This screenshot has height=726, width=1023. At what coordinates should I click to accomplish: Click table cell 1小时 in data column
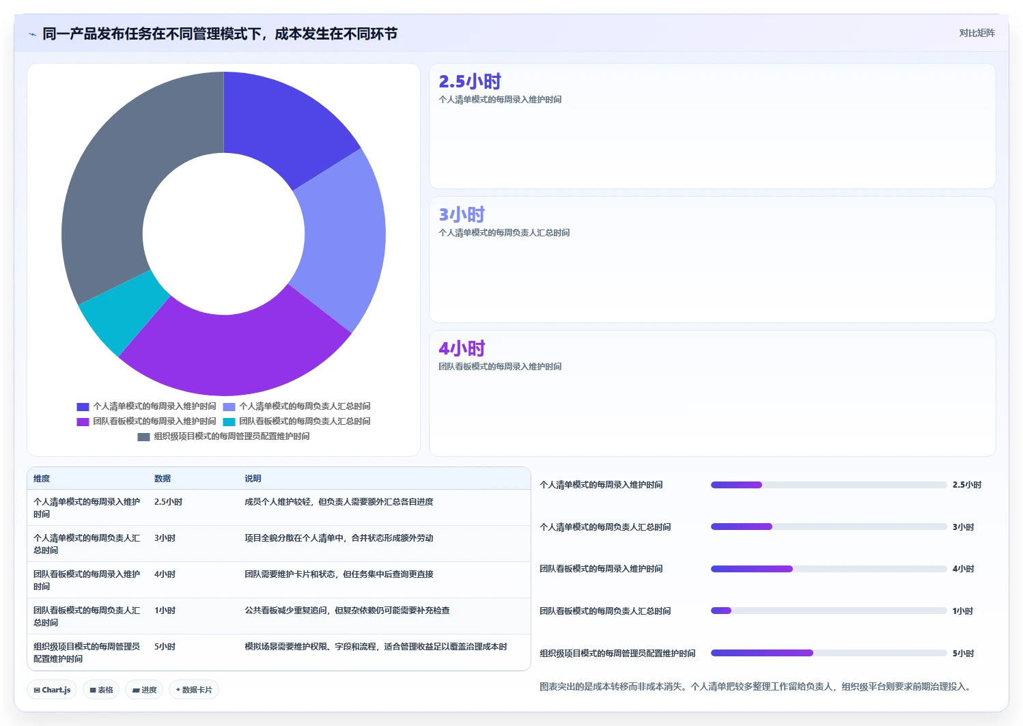(165, 611)
